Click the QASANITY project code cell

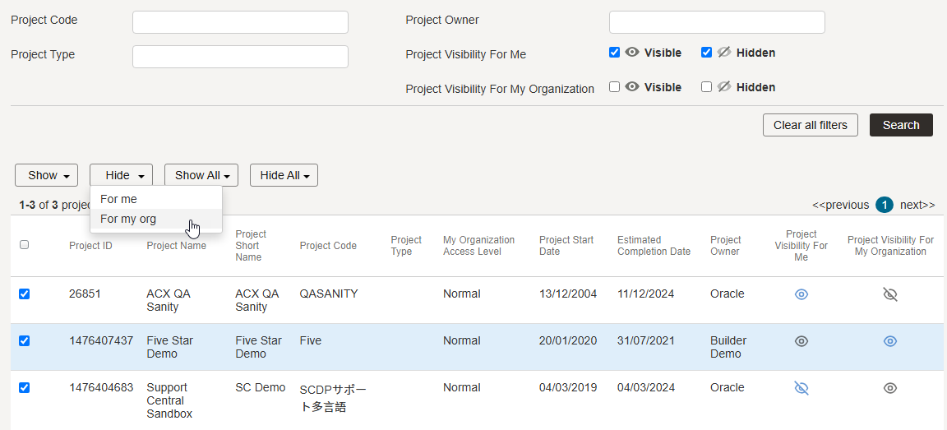pyautogui.click(x=329, y=294)
